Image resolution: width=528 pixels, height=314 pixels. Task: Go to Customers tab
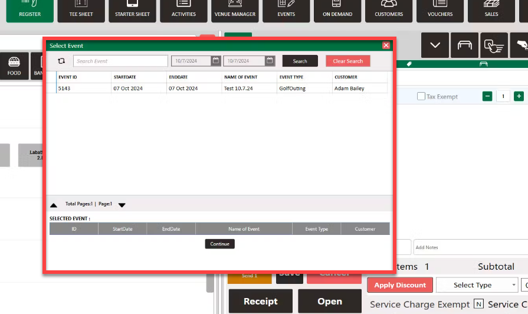pos(389,11)
